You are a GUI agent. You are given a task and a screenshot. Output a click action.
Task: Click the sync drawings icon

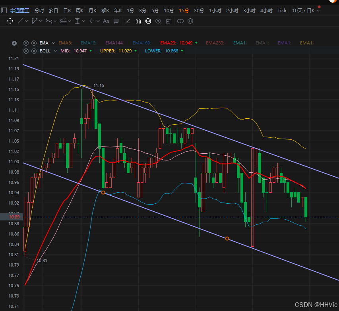coord(148,21)
